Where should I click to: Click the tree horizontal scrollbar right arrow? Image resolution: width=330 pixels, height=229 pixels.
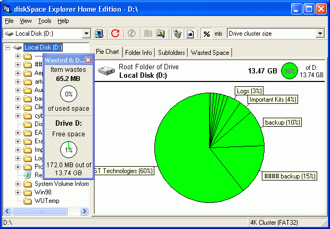[x=84, y=211]
